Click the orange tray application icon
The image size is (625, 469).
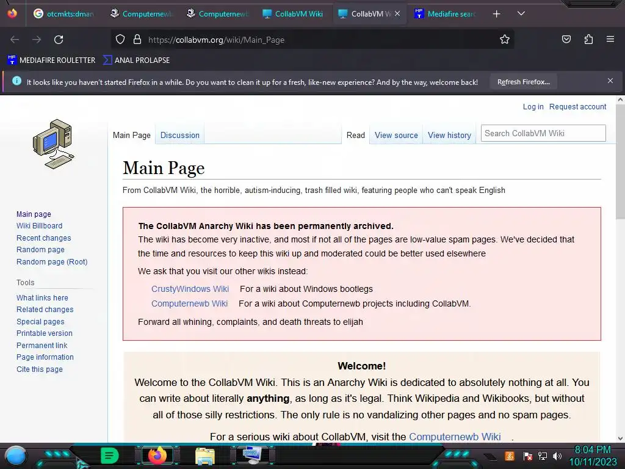click(x=510, y=456)
